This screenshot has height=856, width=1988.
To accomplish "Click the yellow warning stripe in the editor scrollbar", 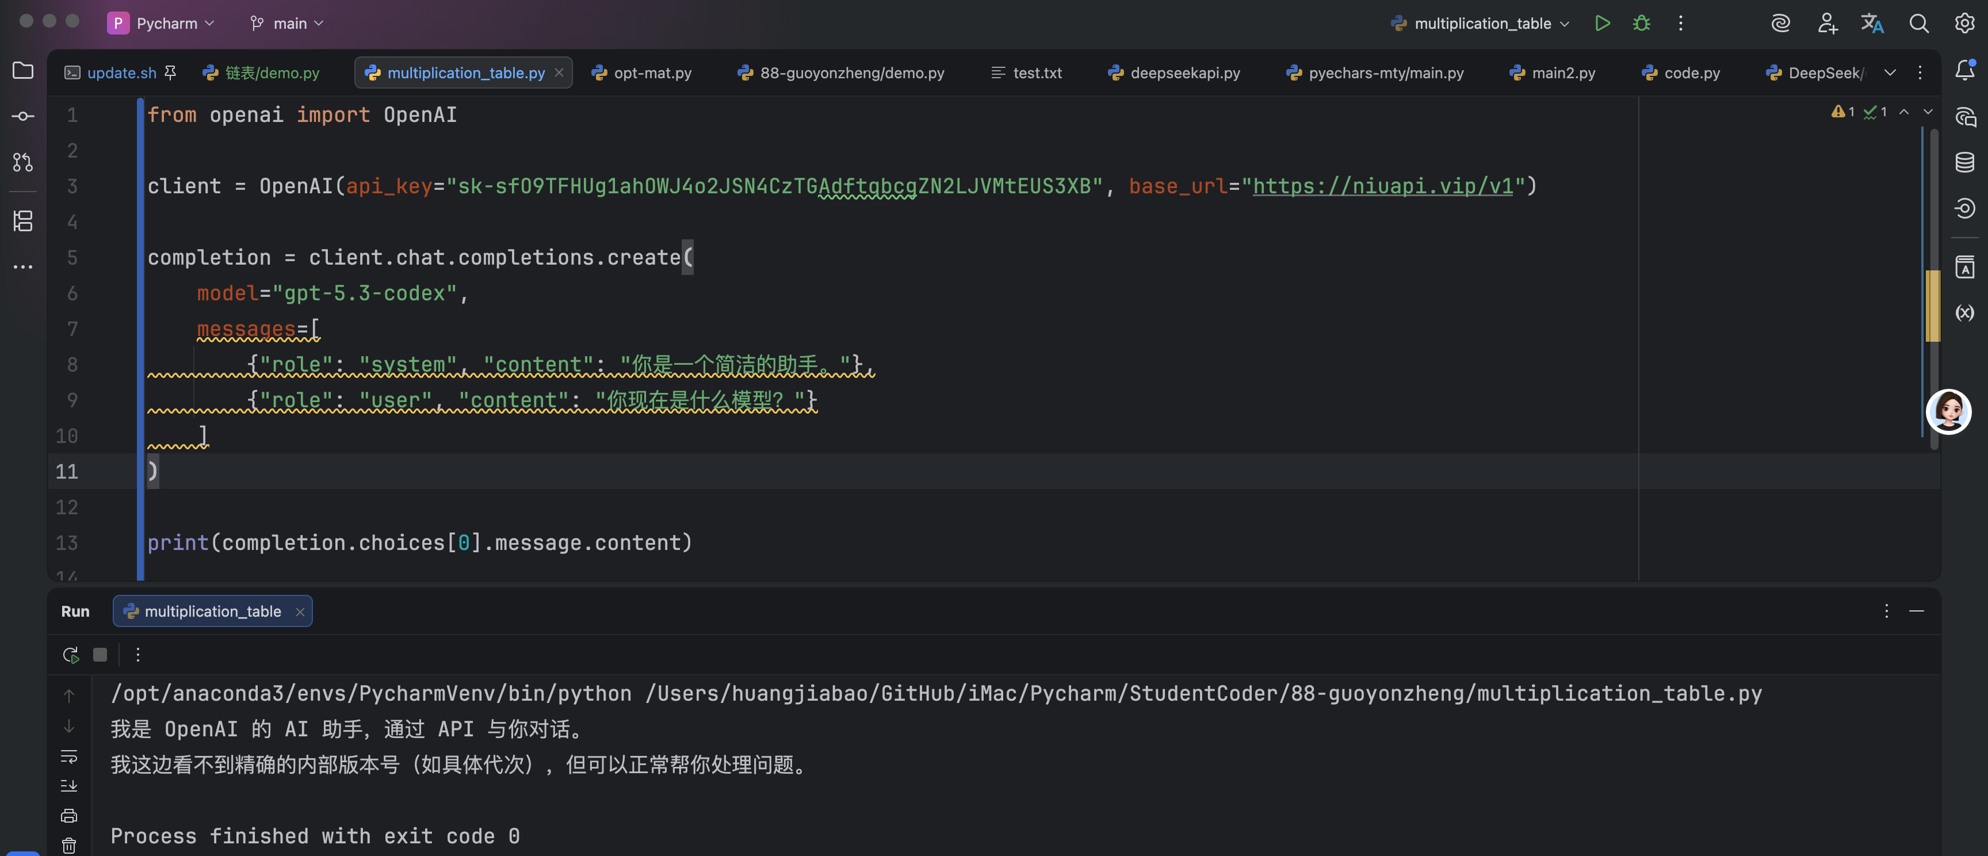I will 1932,307.
